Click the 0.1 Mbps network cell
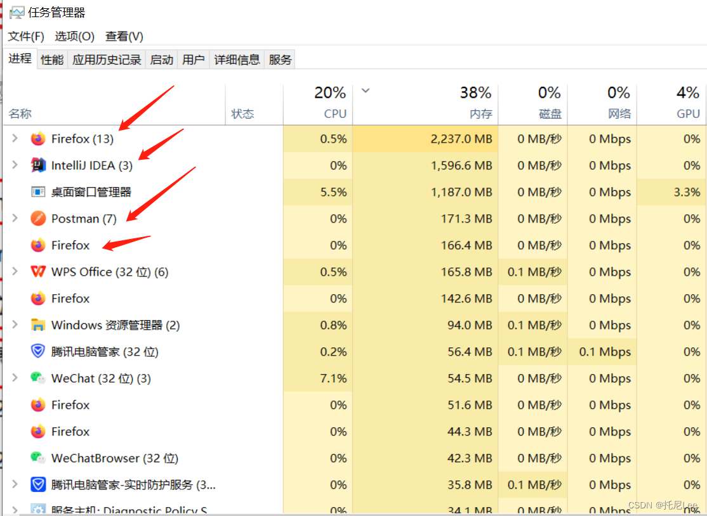 click(x=602, y=351)
